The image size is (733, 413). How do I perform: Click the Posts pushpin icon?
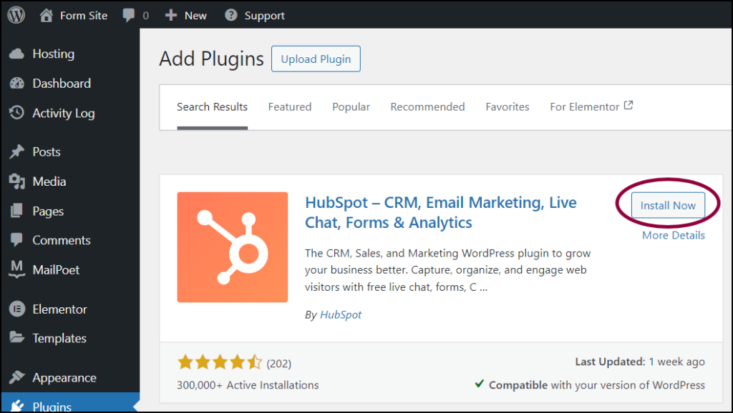pyautogui.click(x=17, y=151)
